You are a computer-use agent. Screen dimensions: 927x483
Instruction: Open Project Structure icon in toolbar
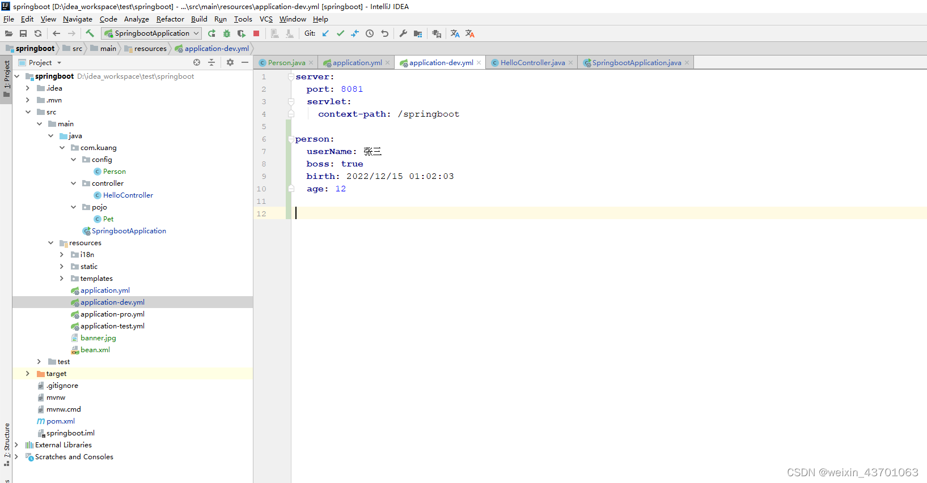[418, 33]
